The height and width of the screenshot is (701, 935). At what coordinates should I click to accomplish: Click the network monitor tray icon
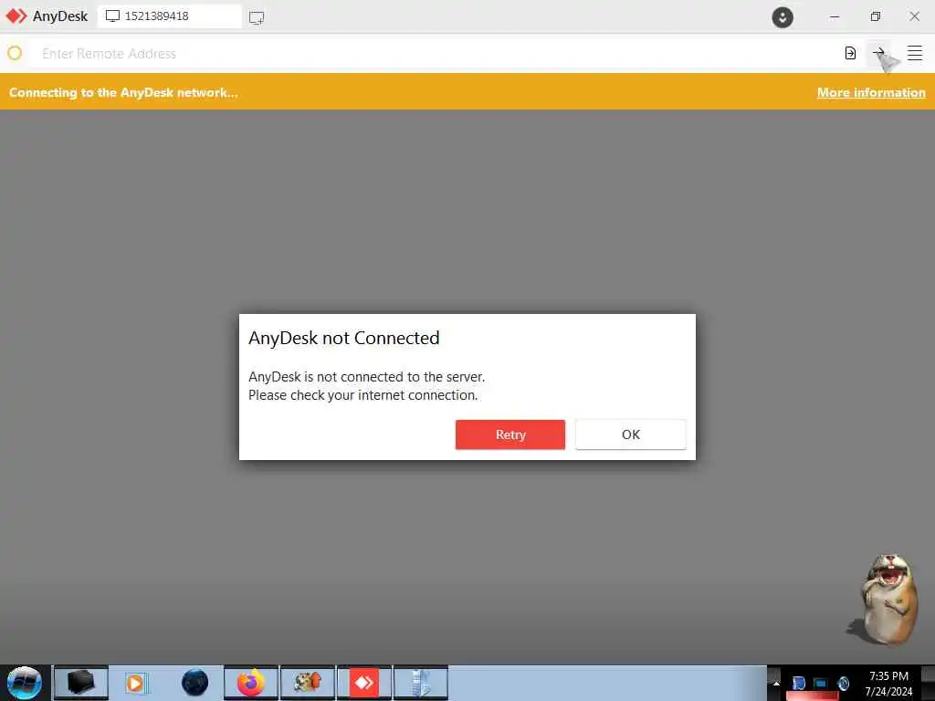point(821,683)
